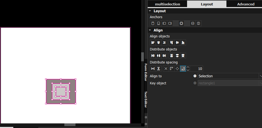Align objects to bottom edges

(x=183, y=43)
